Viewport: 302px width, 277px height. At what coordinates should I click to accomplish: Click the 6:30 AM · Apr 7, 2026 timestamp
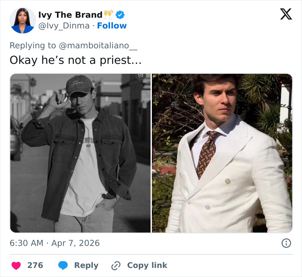click(54, 243)
